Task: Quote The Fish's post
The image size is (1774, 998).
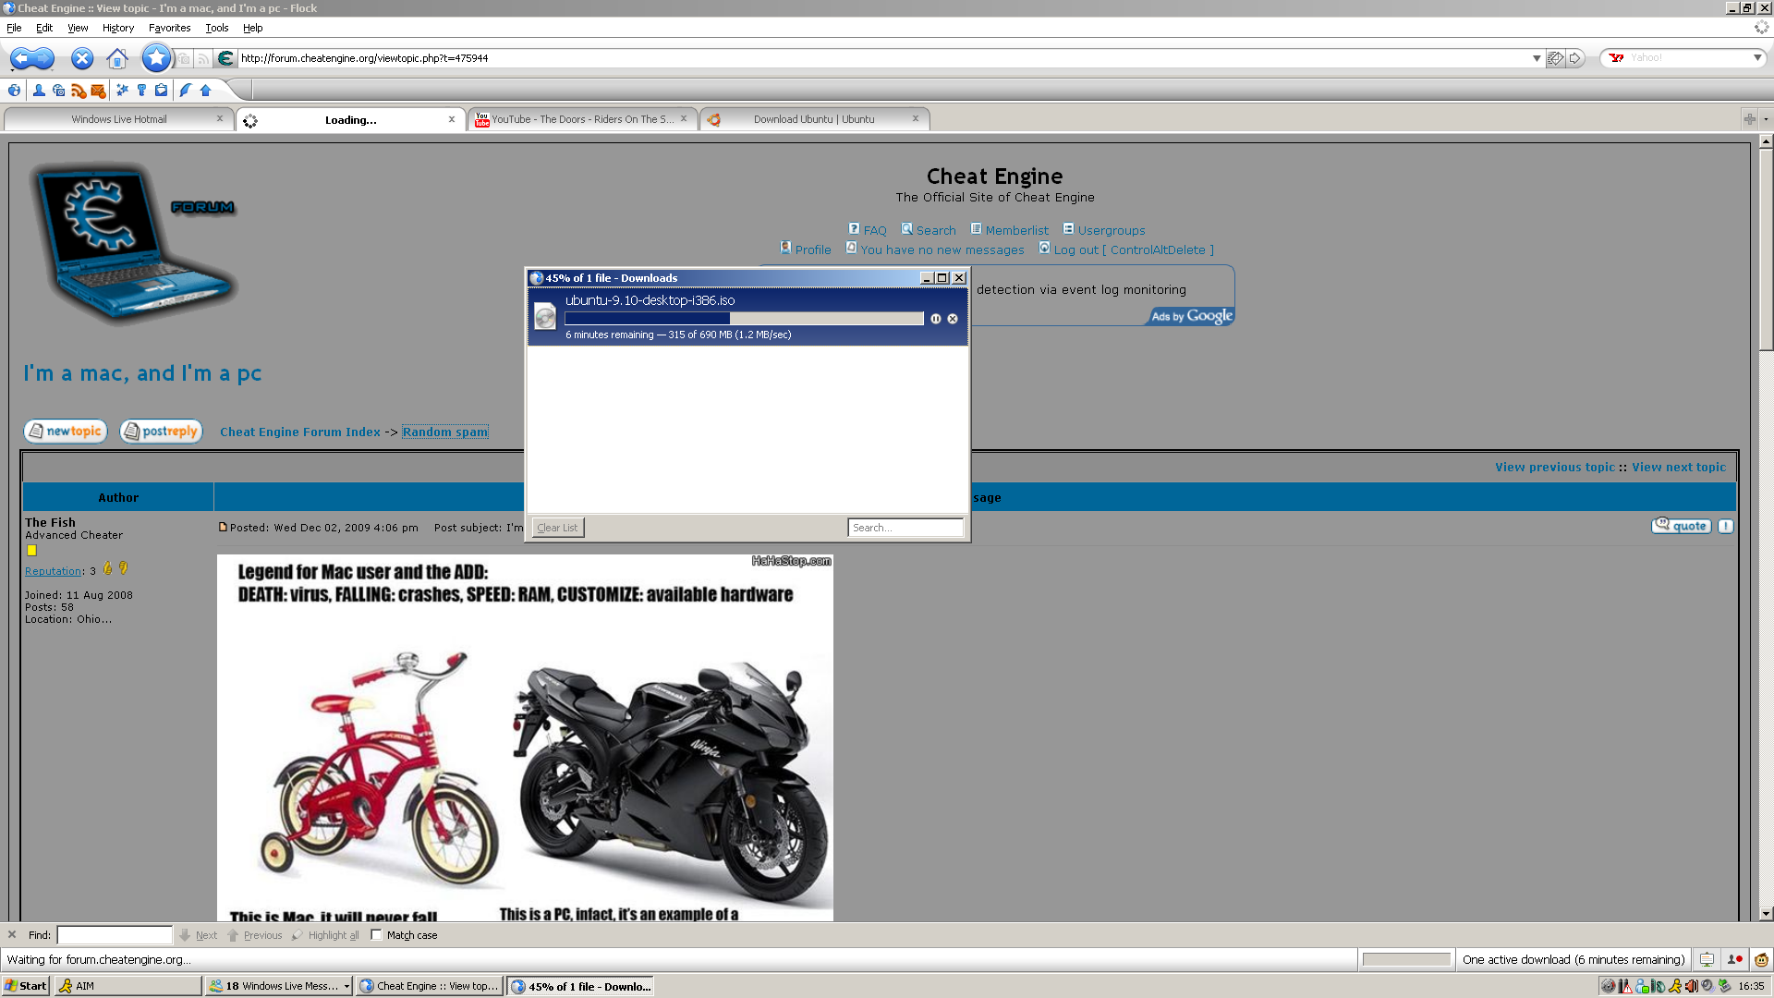Action: coord(1682,526)
